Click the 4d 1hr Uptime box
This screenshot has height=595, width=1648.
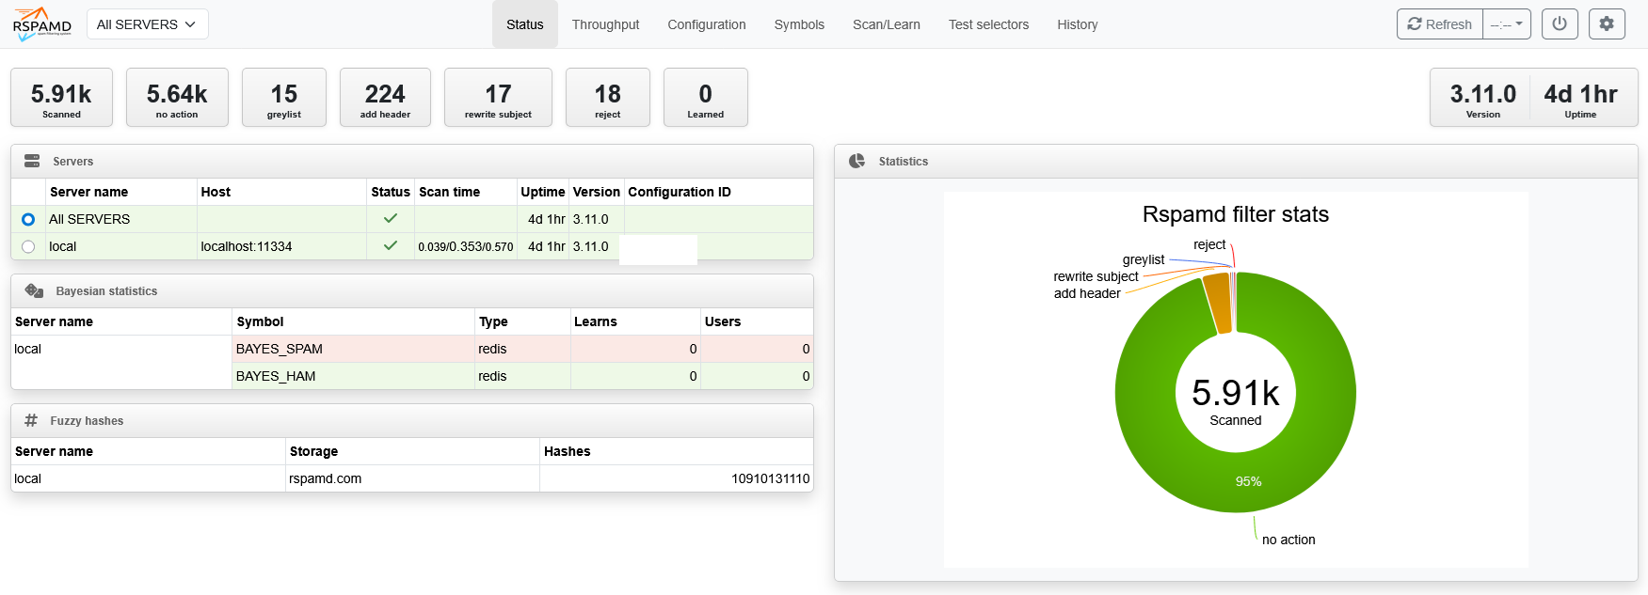point(1580,97)
